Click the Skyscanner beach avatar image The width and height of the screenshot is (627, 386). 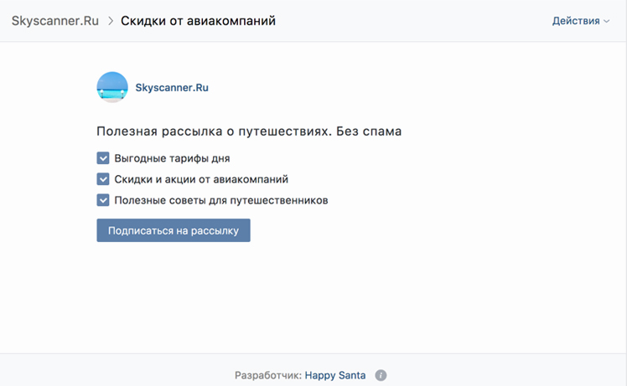click(x=112, y=87)
